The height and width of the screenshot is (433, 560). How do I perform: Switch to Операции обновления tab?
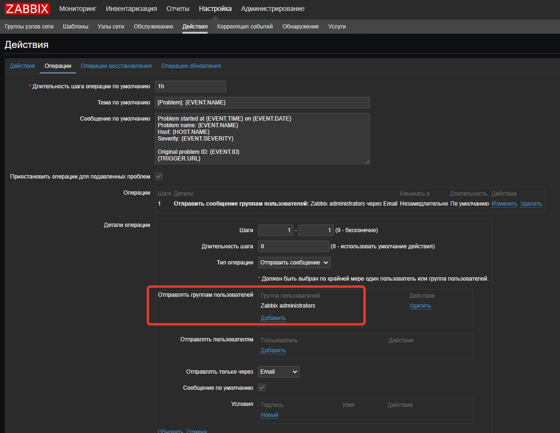pos(191,66)
